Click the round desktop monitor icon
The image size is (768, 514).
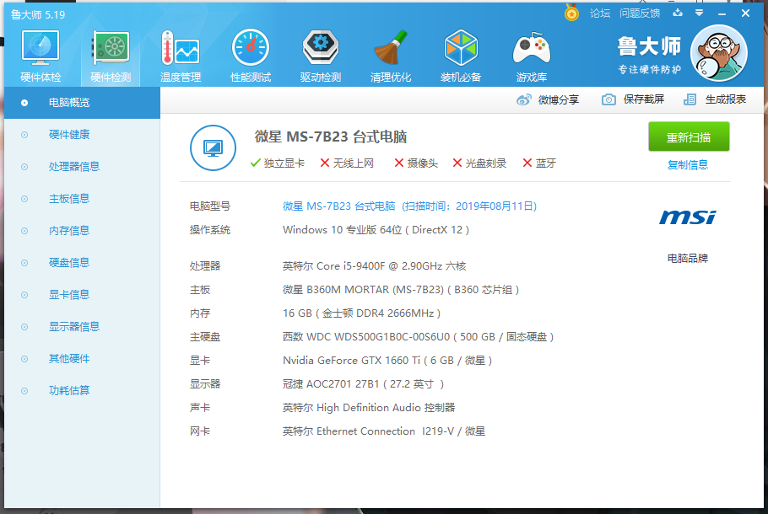coord(213,147)
